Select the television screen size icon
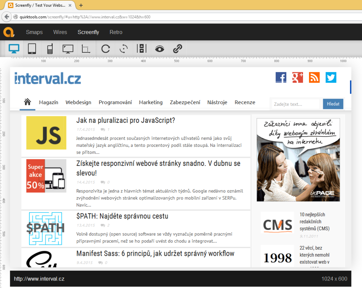 (68, 49)
